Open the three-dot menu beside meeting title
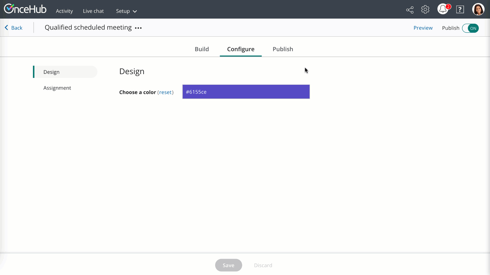Screen dimensions: 490x275 click(138, 28)
